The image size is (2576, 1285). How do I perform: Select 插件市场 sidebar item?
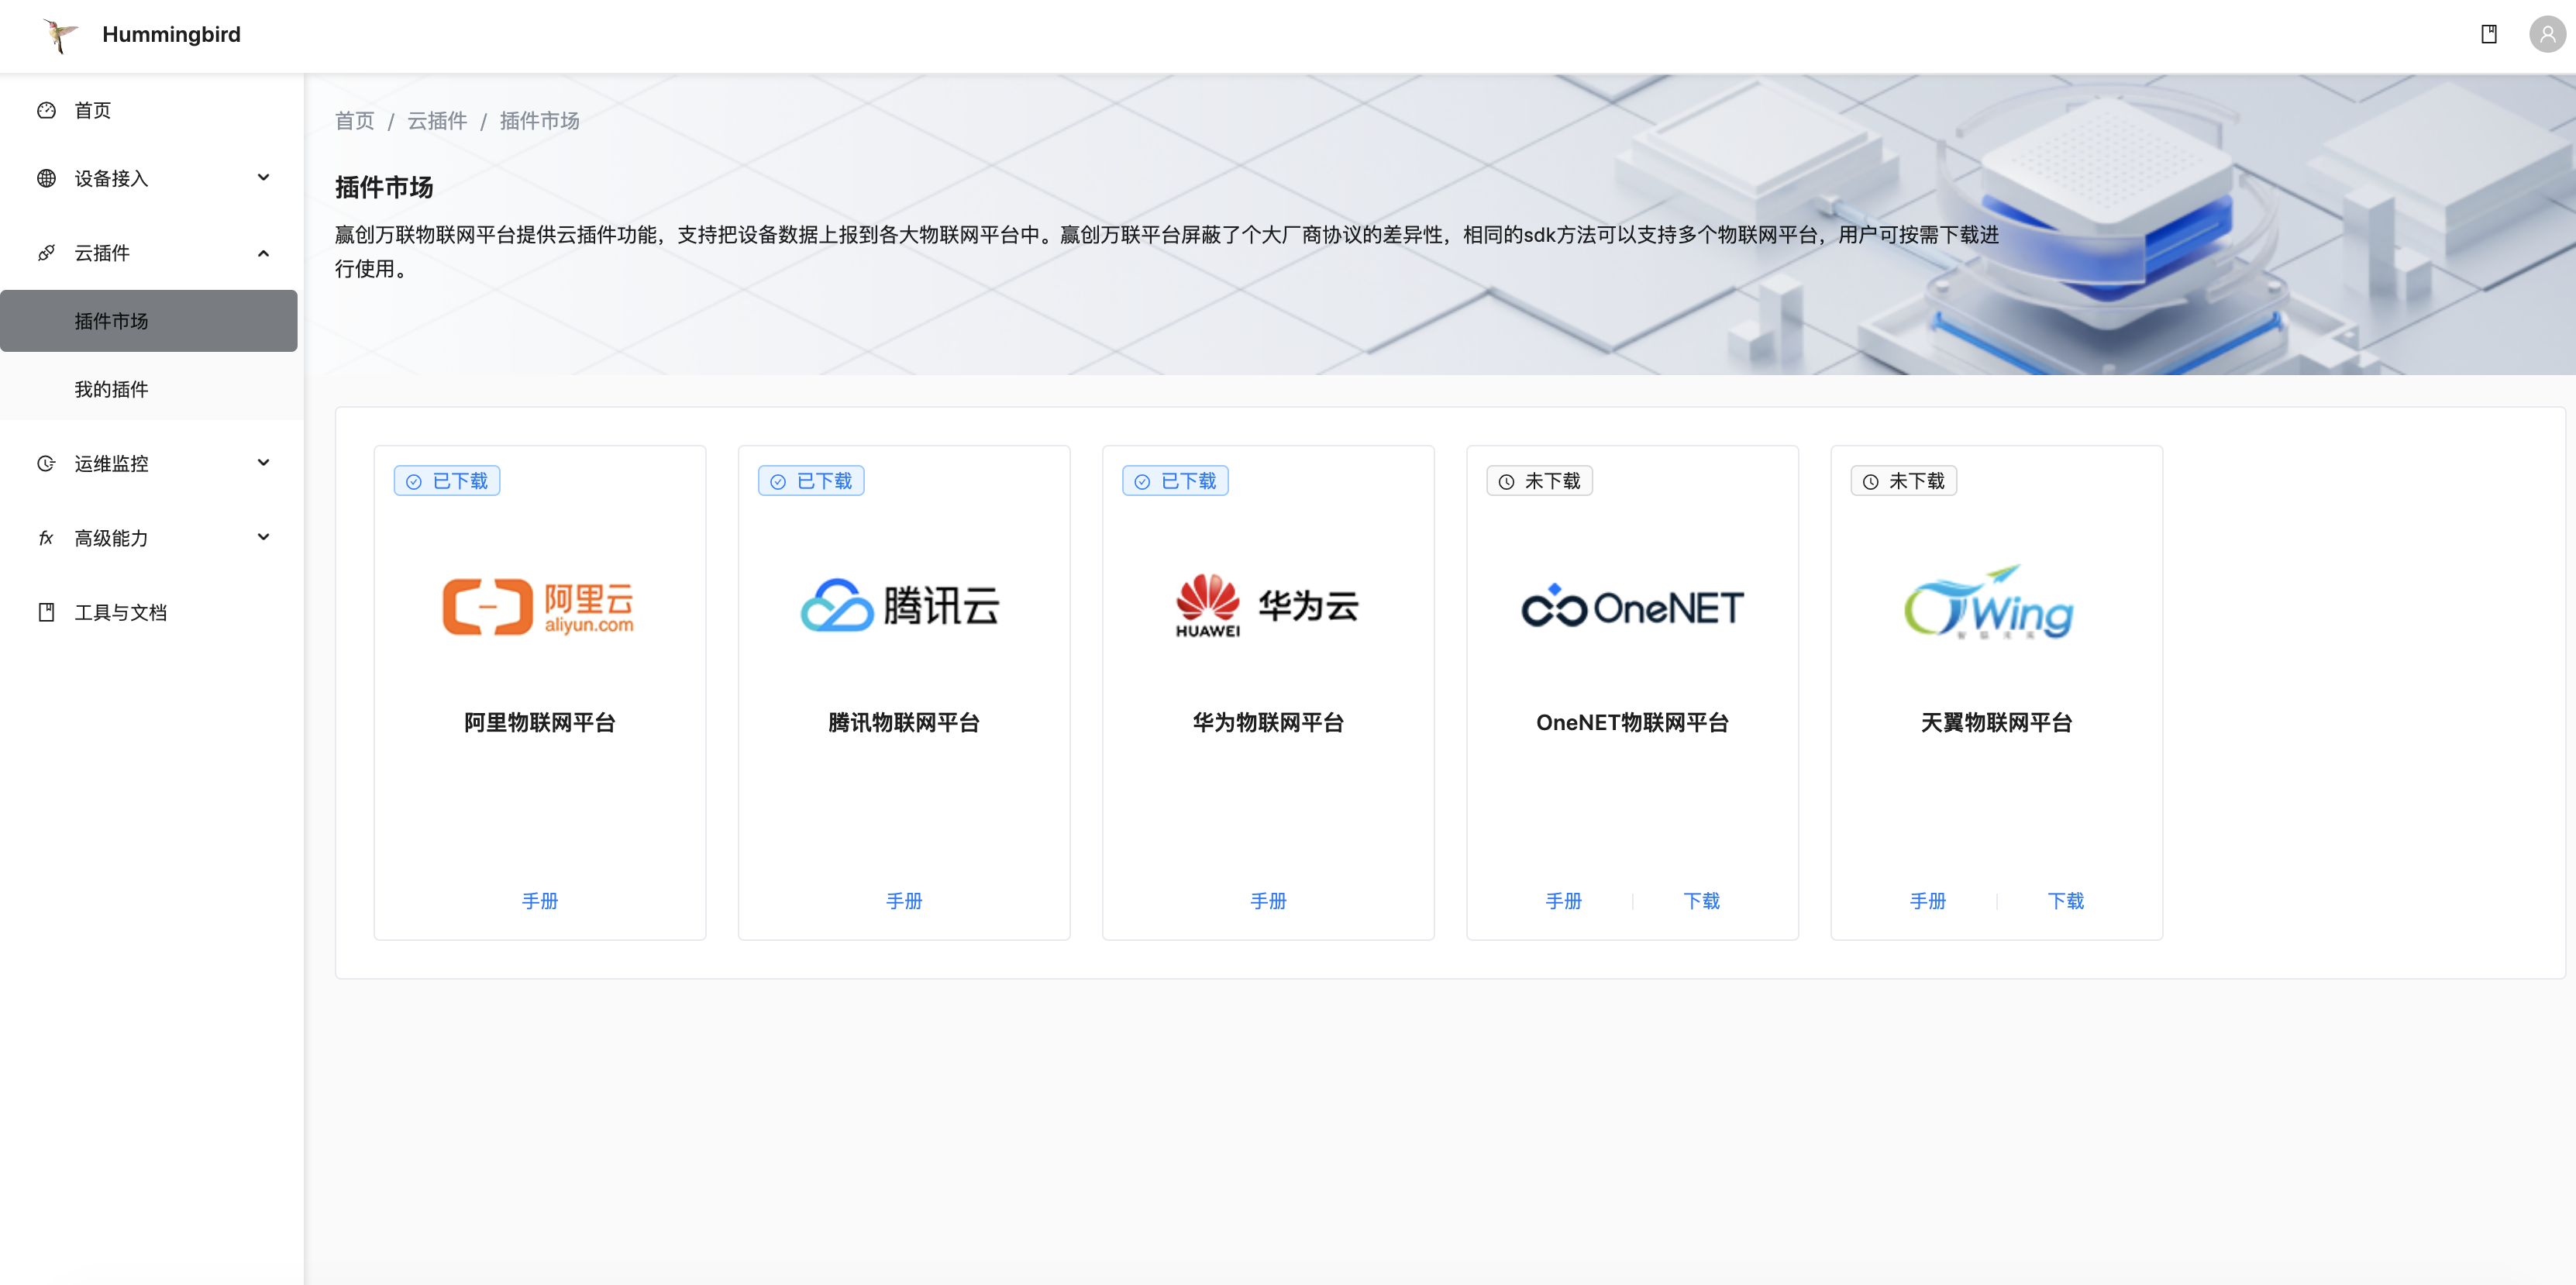[111, 321]
